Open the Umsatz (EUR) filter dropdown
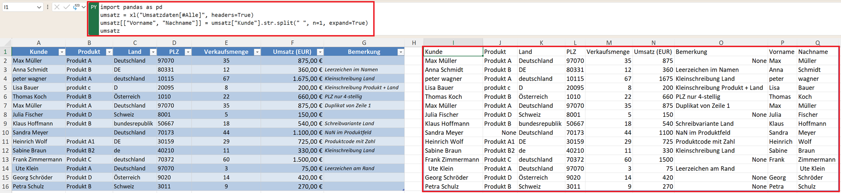This screenshot has width=841, height=193. pyautogui.click(x=320, y=52)
